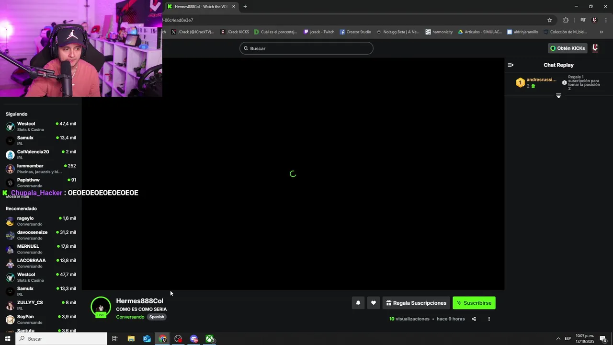Open Windows notification center
Image resolution: width=613 pixels, height=345 pixels.
(x=603, y=339)
